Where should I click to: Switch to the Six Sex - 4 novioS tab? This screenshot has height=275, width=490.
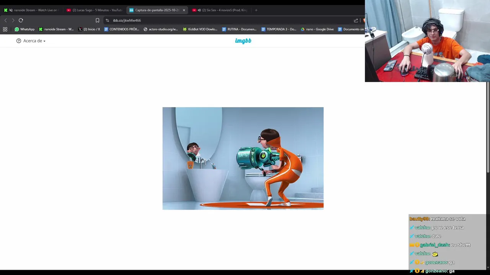point(220,10)
